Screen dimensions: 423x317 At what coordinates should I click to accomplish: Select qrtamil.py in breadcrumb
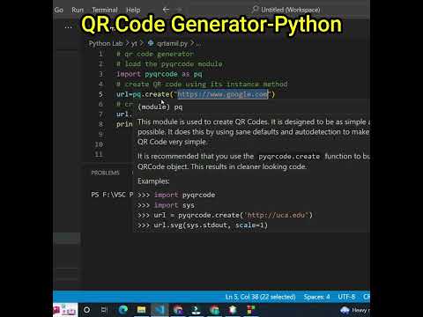point(172,43)
